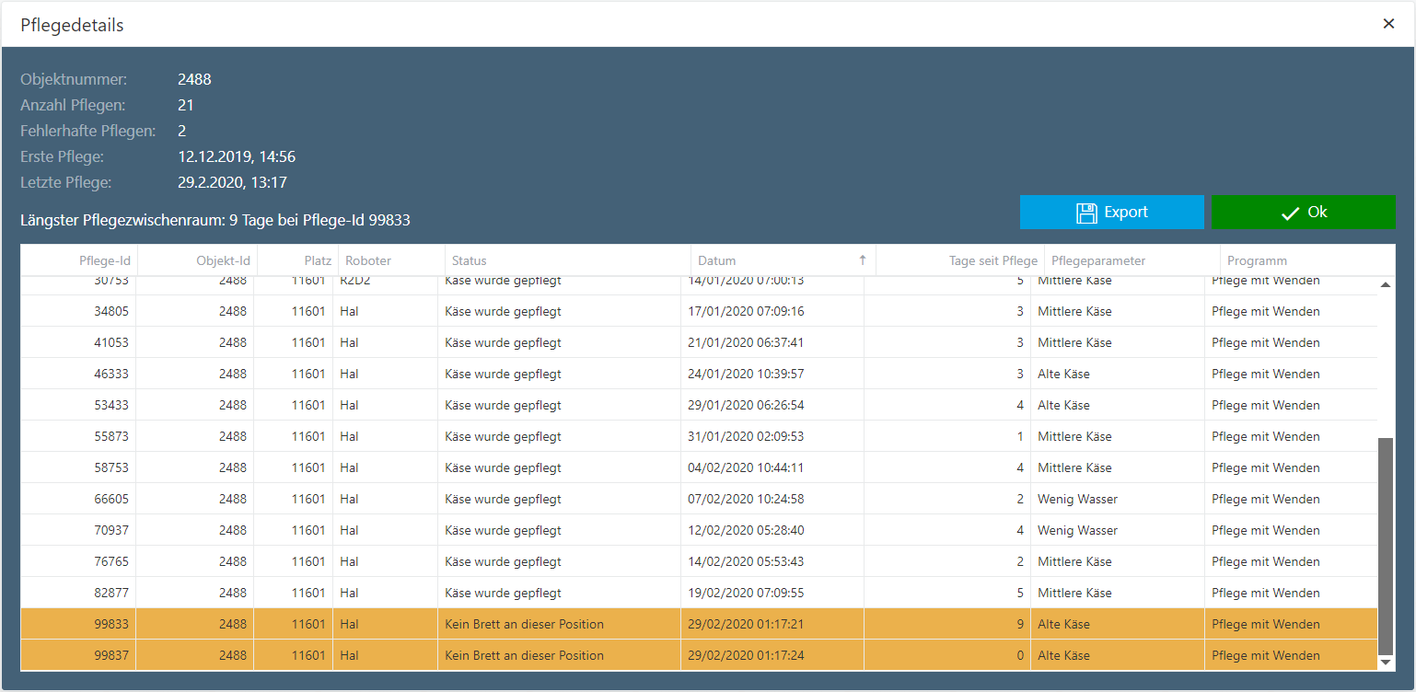Select row with Pflege-Id 34805
The image size is (1416, 692).
(x=699, y=311)
